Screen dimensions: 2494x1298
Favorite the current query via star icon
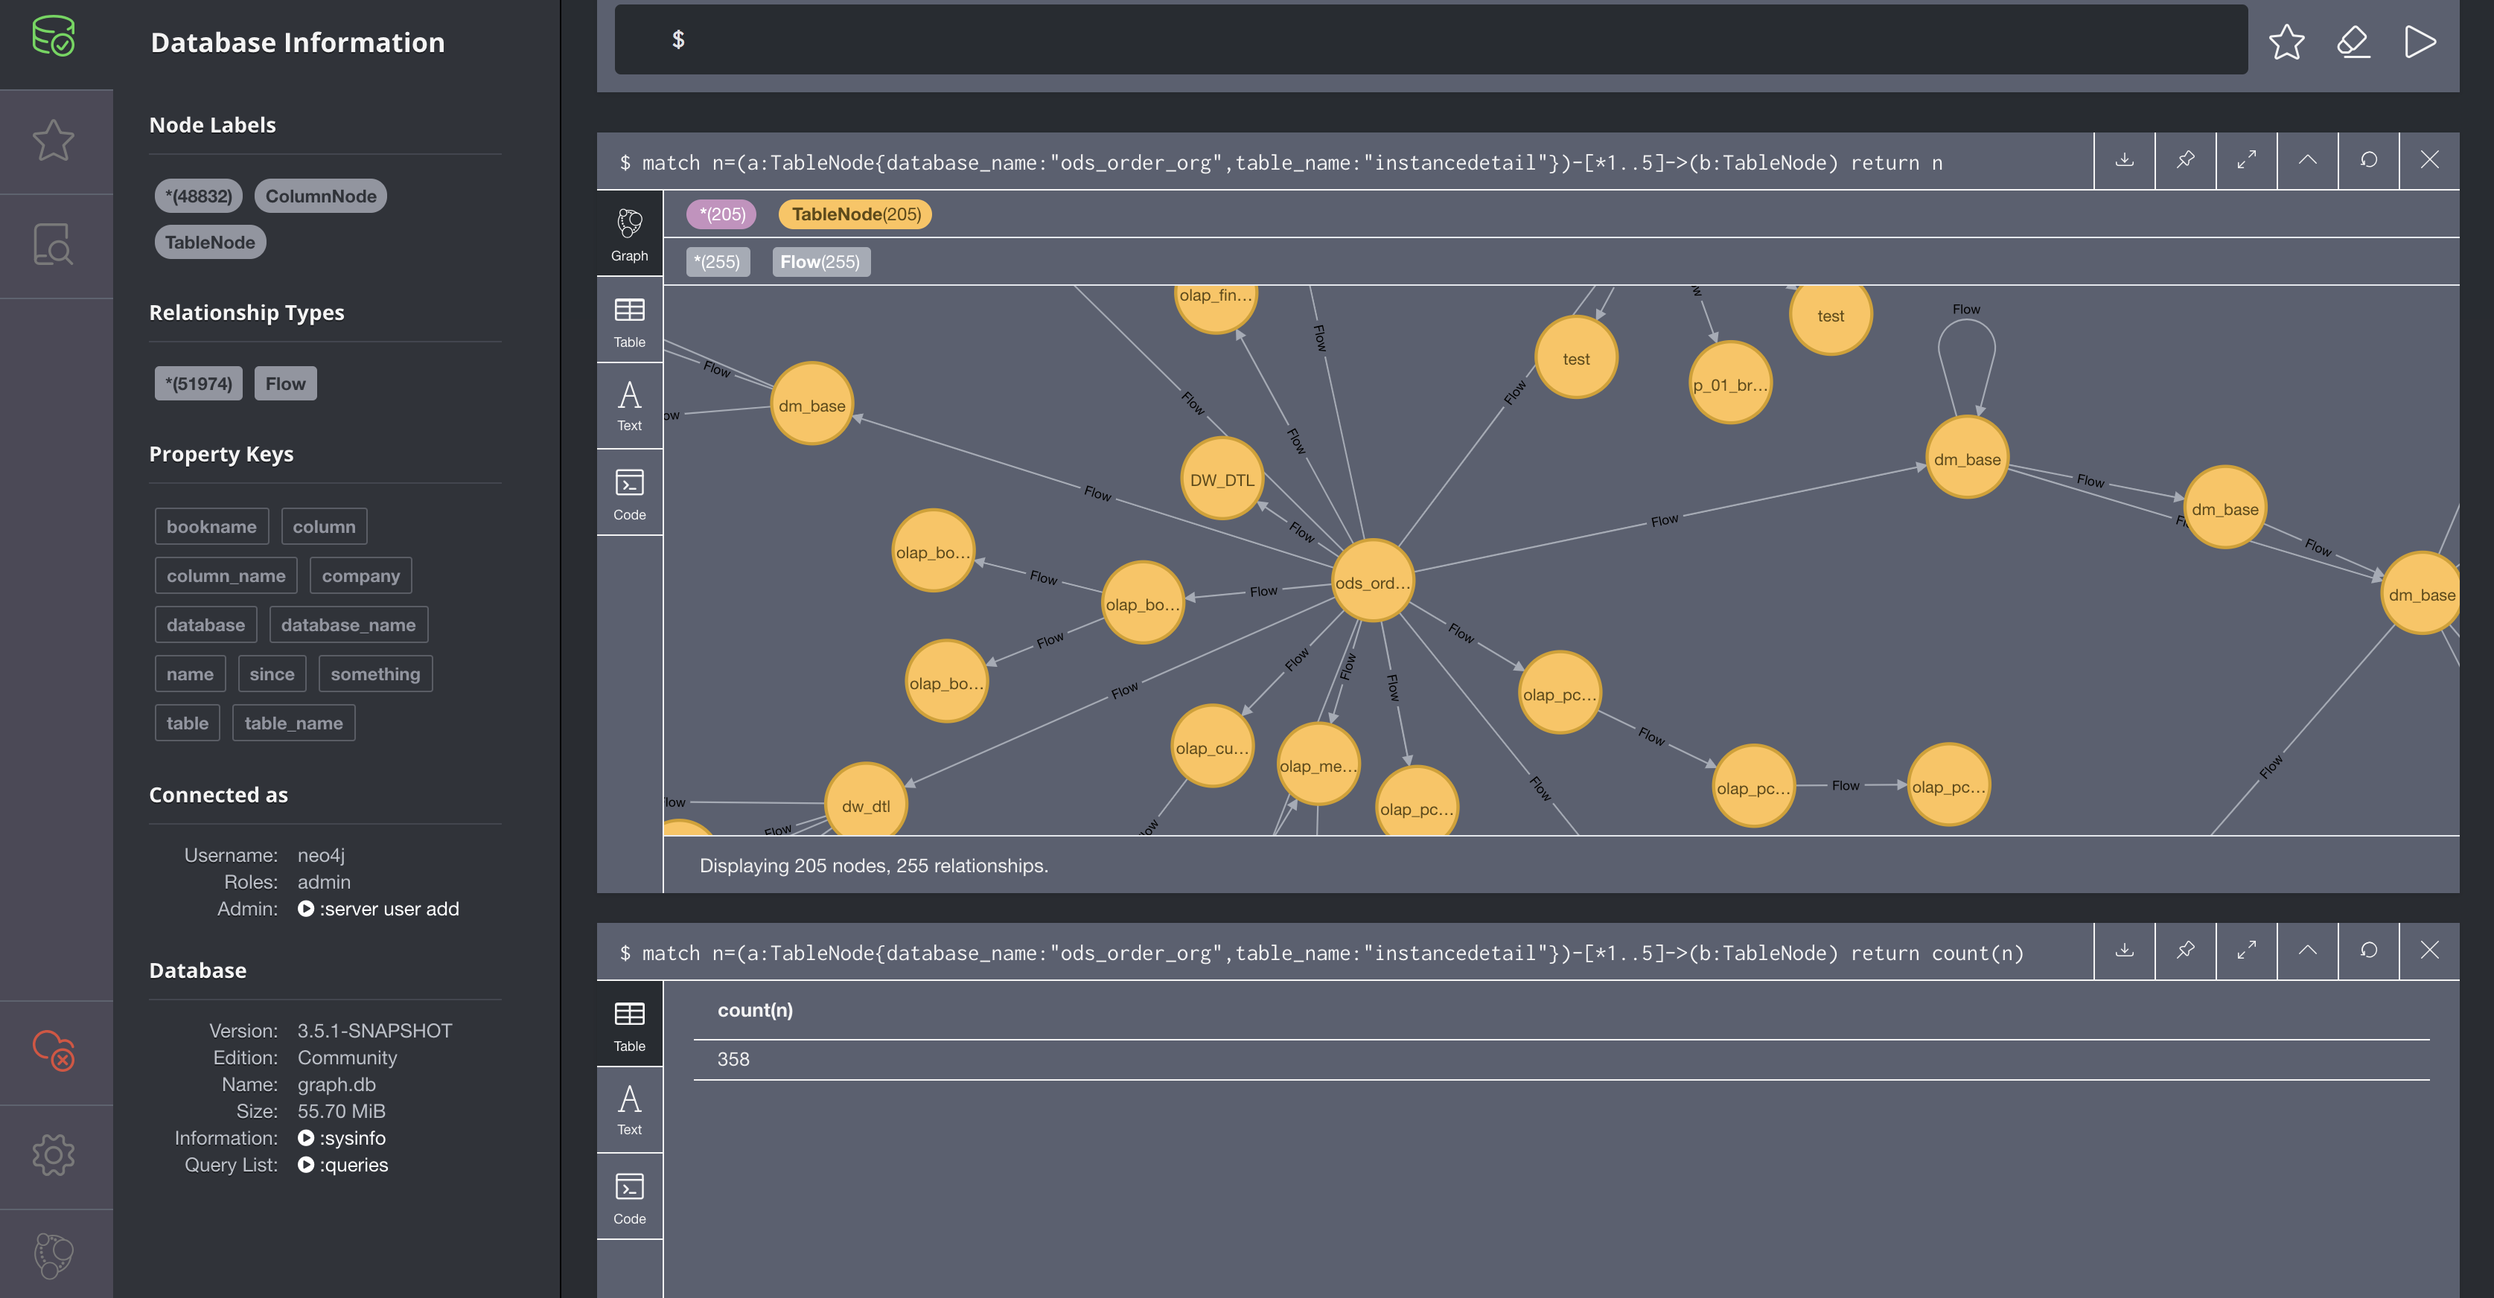2287,41
